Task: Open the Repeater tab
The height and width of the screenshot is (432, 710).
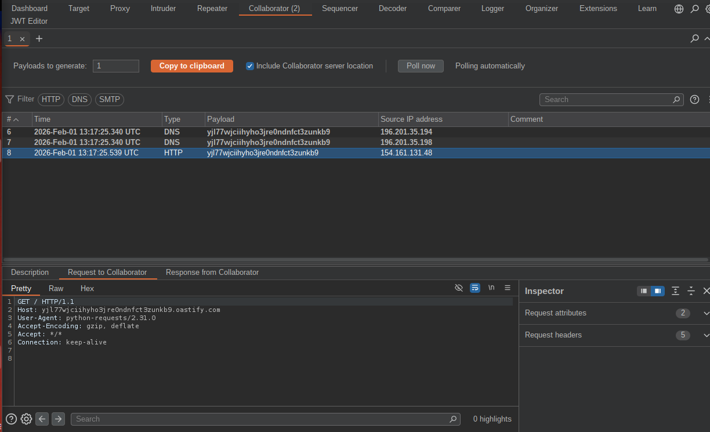Action: pos(212,9)
